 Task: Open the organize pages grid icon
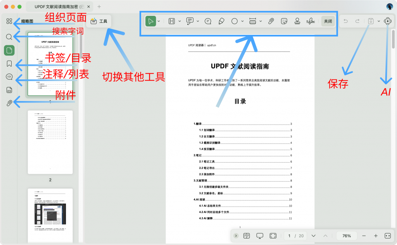[10, 21]
